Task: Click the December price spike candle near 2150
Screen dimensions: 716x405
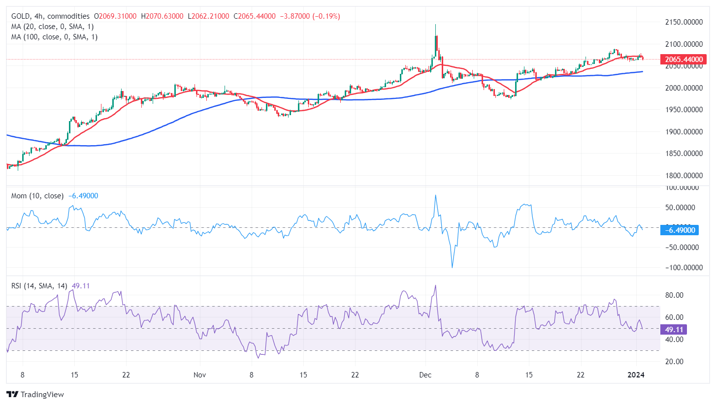Action: (436, 40)
